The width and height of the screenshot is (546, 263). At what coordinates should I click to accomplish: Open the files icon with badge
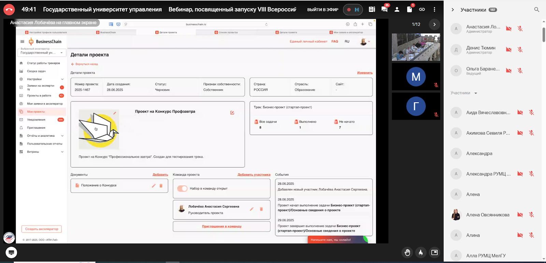coord(409,10)
